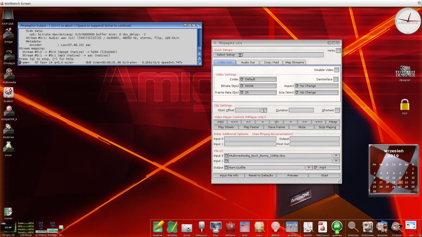This screenshot has height=237, width=422.
Task: Open Linux penguin desktop icon
Action: coord(8,147)
